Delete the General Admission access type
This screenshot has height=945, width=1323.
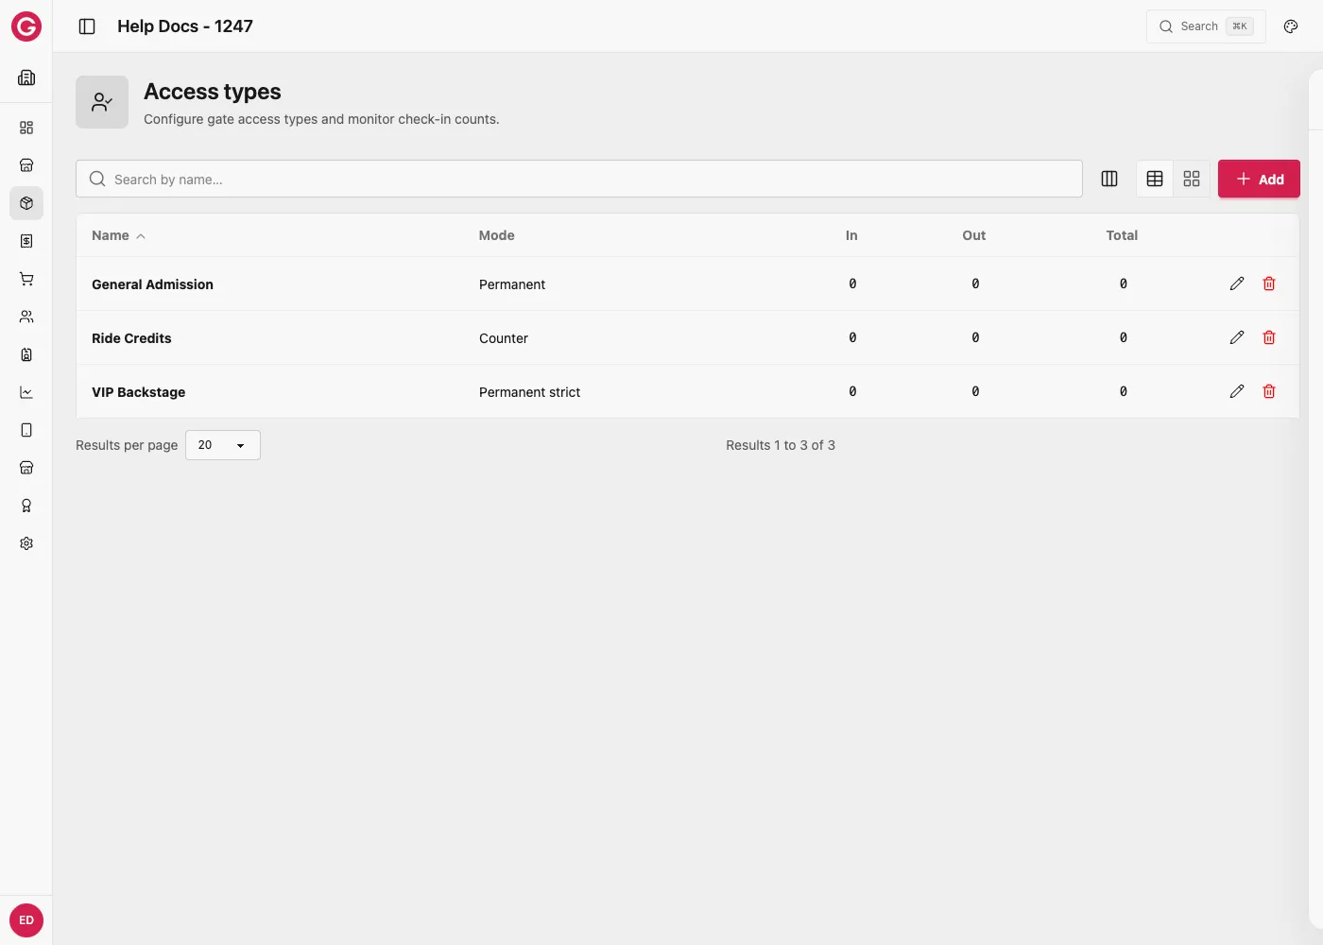pyautogui.click(x=1269, y=283)
